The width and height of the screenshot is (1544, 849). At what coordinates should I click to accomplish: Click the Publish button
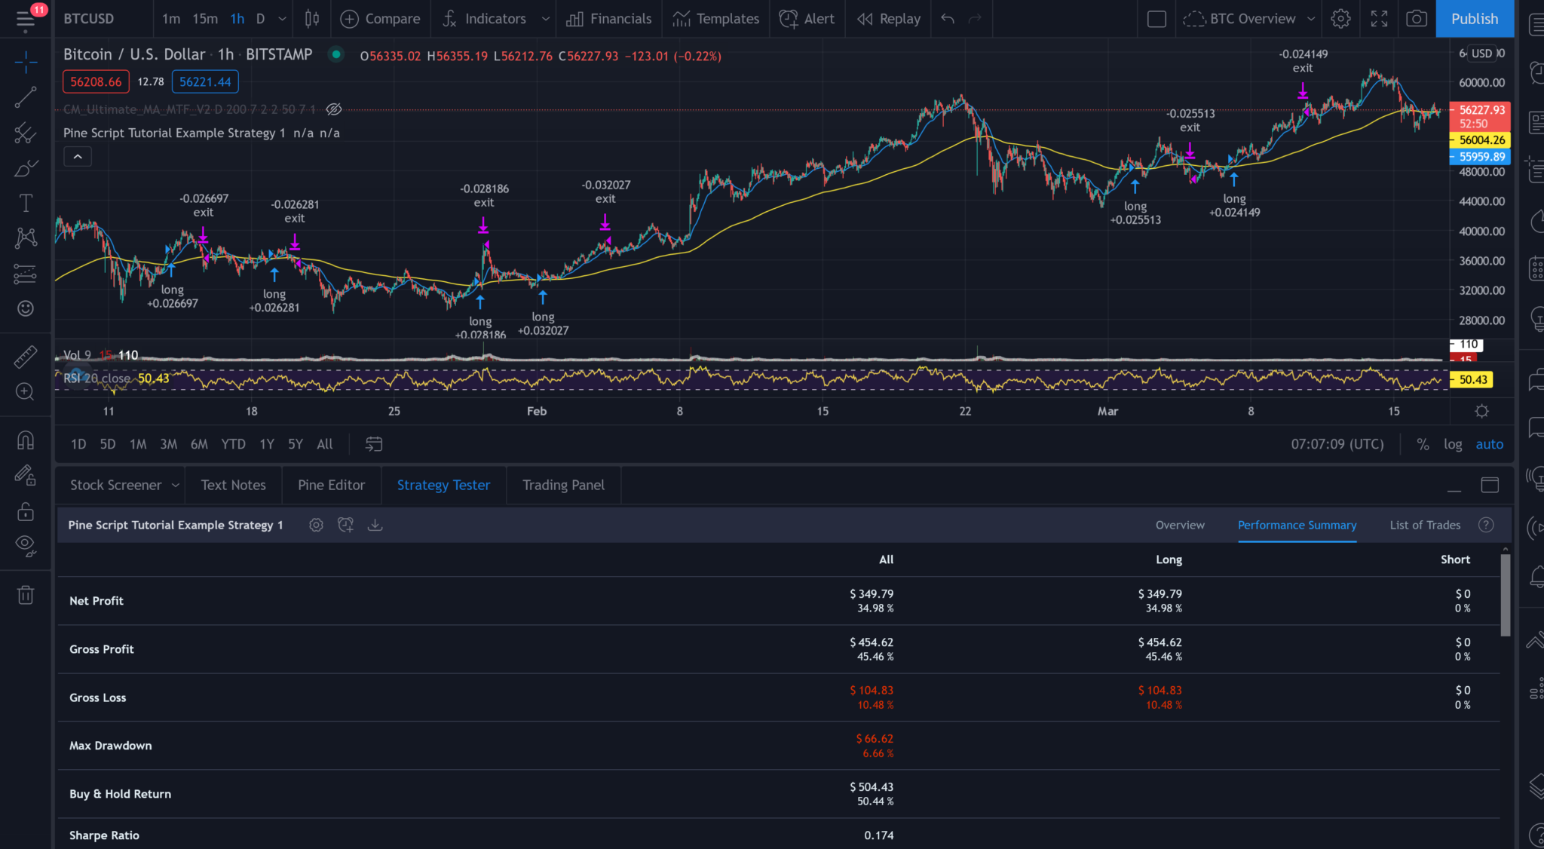1475,18
